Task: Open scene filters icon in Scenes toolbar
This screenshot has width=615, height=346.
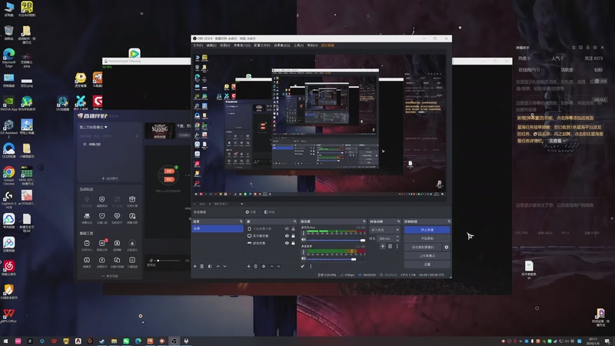Action: 210,266
